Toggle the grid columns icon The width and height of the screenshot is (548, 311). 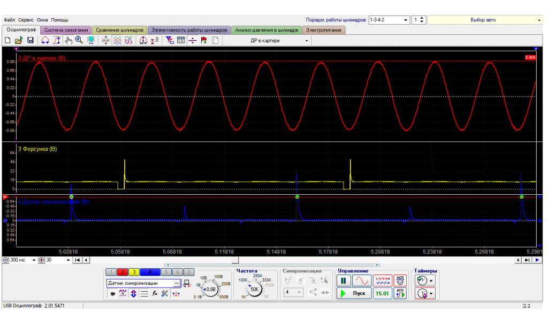tap(181, 41)
